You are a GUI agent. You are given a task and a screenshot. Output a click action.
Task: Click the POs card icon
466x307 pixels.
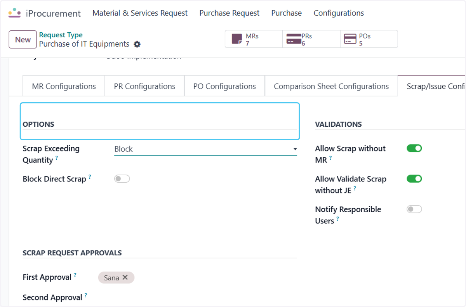[x=350, y=39]
